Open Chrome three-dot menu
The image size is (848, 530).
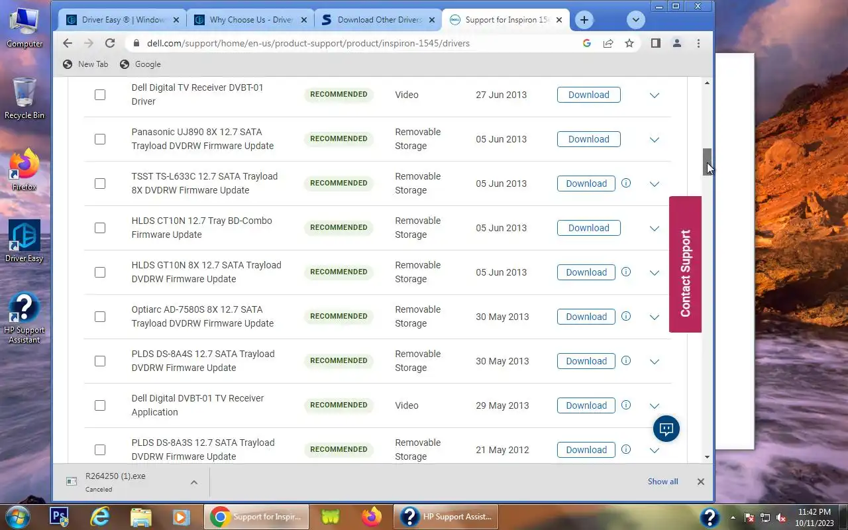point(698,43)
